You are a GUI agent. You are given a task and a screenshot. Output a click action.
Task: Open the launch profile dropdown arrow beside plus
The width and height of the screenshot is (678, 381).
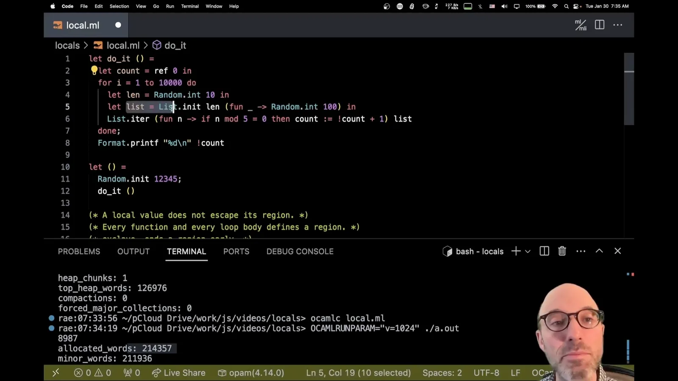pos(528,251)
